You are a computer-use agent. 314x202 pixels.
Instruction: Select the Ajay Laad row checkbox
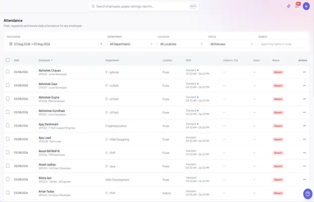pos(7,139)
